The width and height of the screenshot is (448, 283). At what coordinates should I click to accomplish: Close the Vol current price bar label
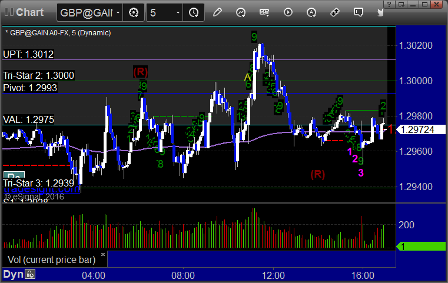pos(103,254)
